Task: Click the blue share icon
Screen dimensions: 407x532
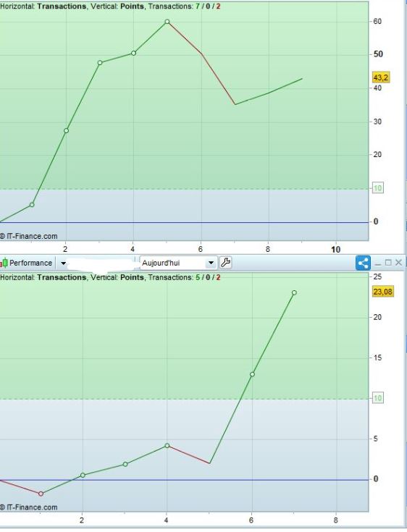Action: click(x=364, y=263)
